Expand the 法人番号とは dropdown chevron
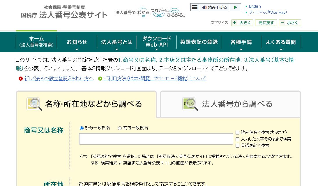This screenshot has height=186, width=318. click(x=117, y=49)
